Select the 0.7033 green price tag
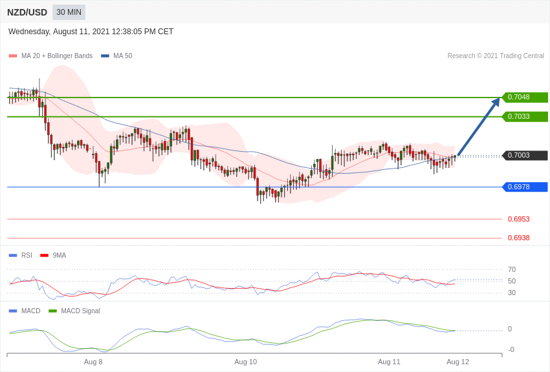The width and height of the screenshot is (550, 372). (x=525, y=117)
